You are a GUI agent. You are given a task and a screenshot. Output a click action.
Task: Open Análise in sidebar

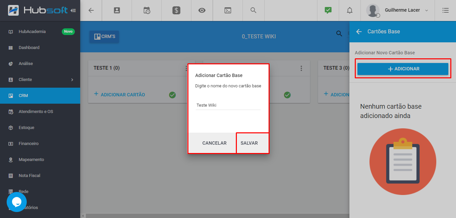40,64
